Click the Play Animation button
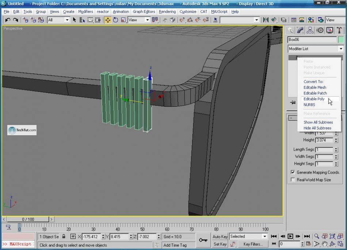 290,236
